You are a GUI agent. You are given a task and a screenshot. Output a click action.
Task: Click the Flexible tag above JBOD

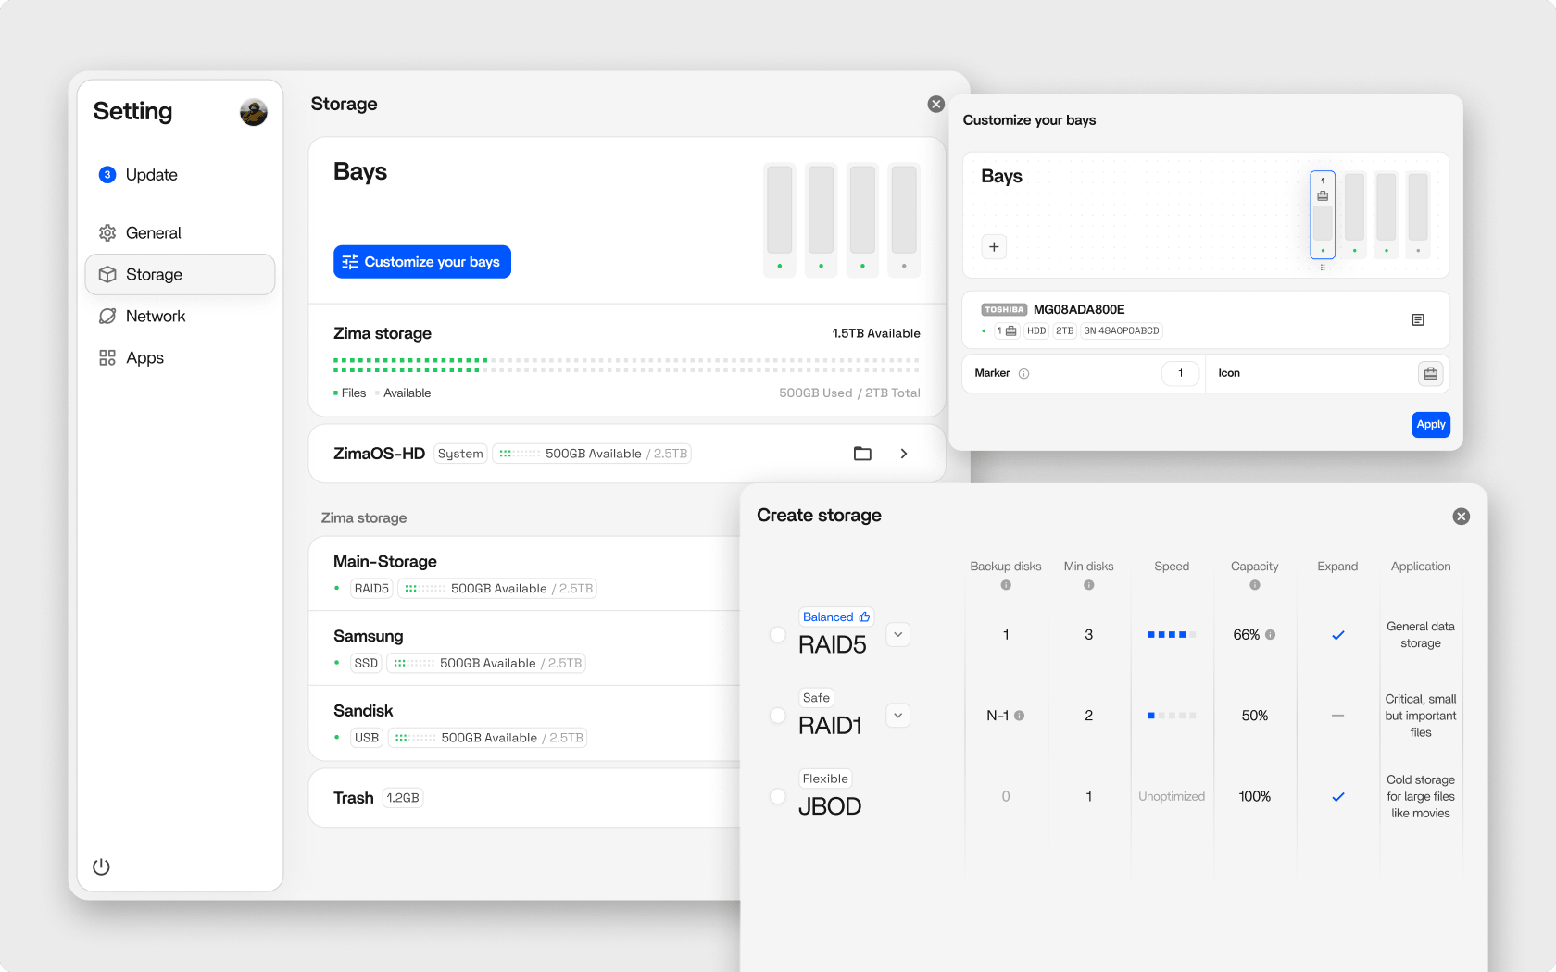point(825,779)
